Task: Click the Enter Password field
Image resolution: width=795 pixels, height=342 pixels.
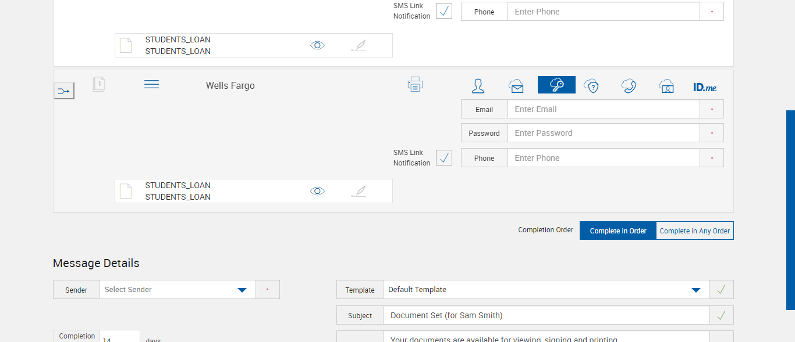Action: [x=603, y=133]
